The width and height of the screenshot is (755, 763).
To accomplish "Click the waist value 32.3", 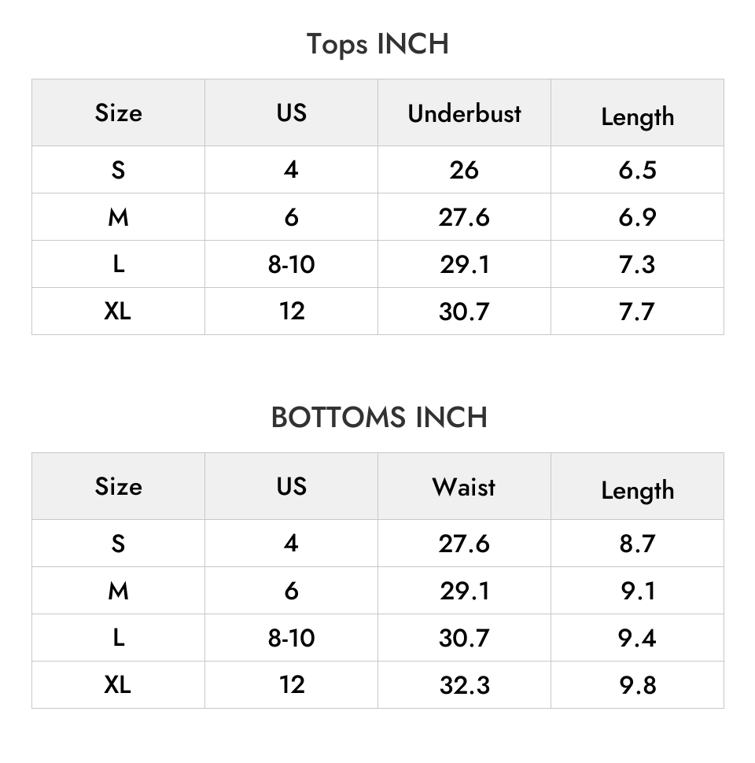I will (x=464, y=684).
